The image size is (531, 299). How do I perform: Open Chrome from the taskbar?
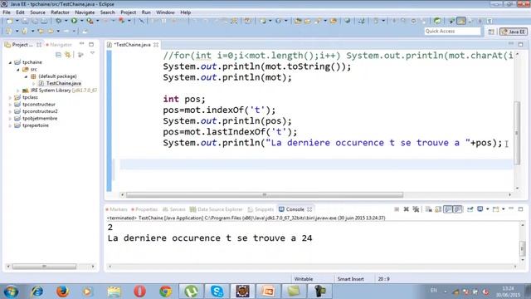165,292
